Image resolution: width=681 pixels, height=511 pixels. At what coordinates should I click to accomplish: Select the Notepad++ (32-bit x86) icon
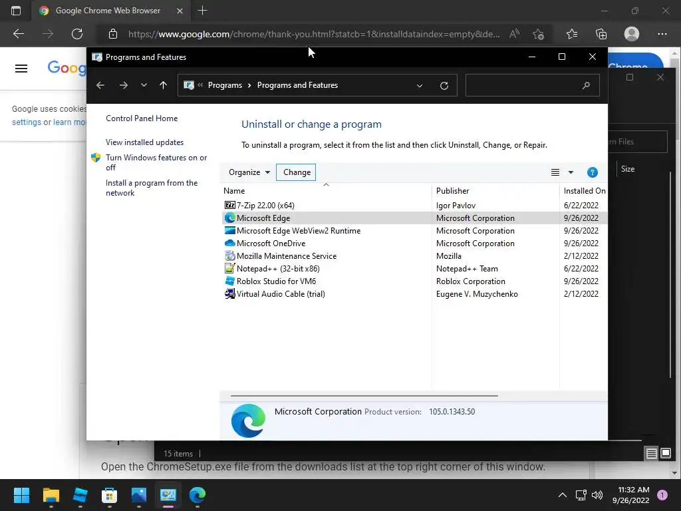point(229,269)
